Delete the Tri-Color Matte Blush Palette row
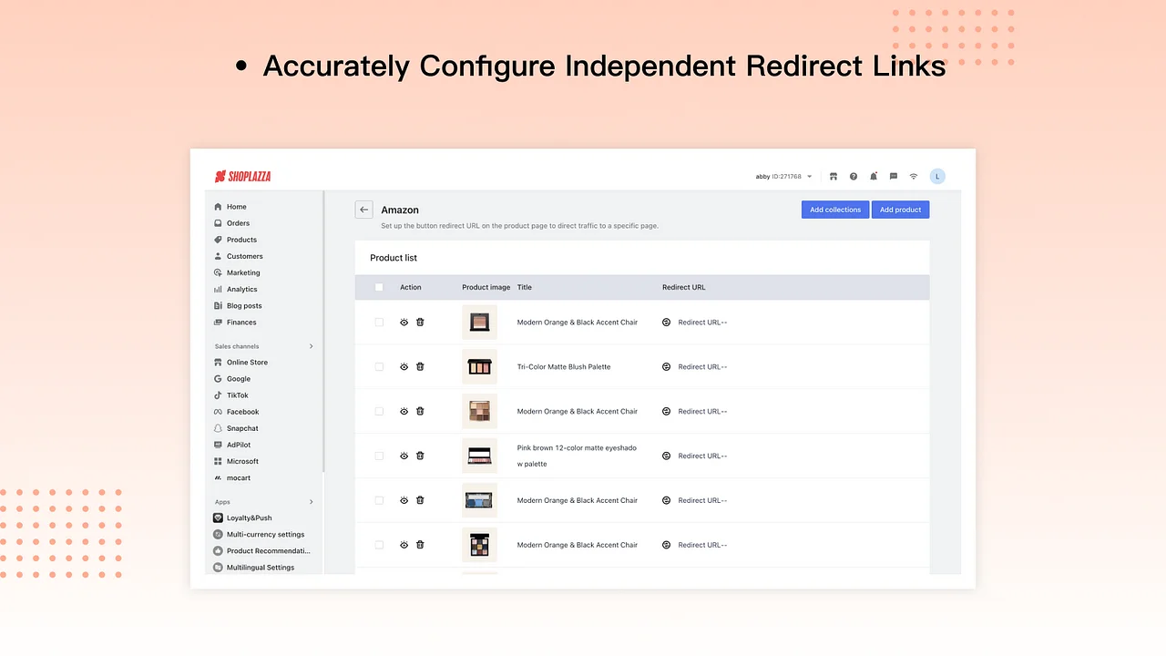The width and height of the screenshot is (1166, 656). point(420,366)
